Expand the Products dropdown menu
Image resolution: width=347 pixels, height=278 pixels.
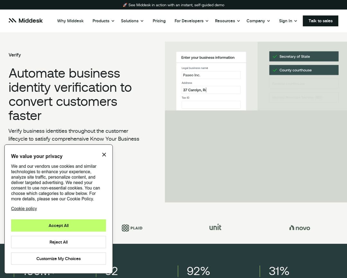coord(103,21)
